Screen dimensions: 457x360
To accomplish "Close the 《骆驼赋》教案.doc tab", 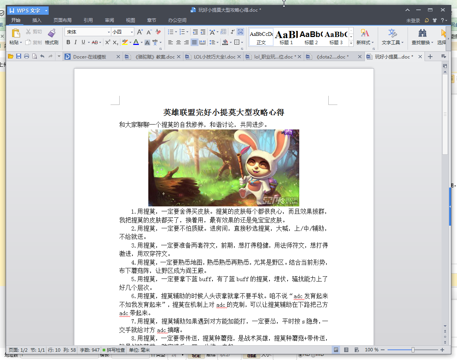I will point(179,57).
